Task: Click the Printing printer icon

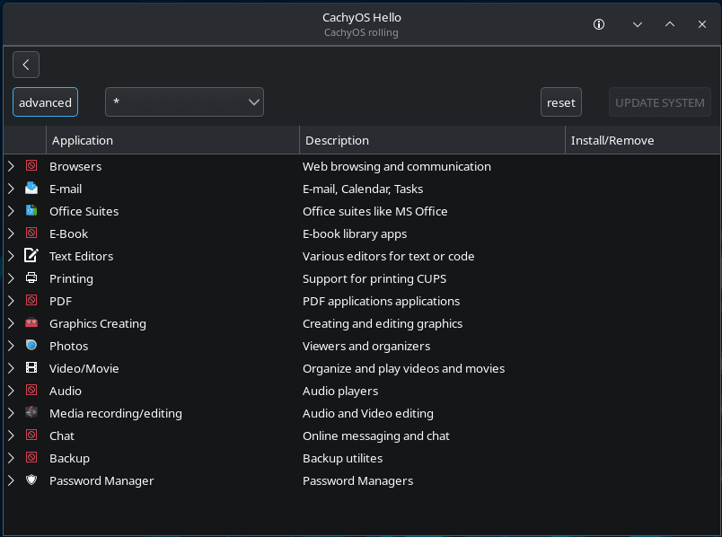Action: click(x=31, y=278)
